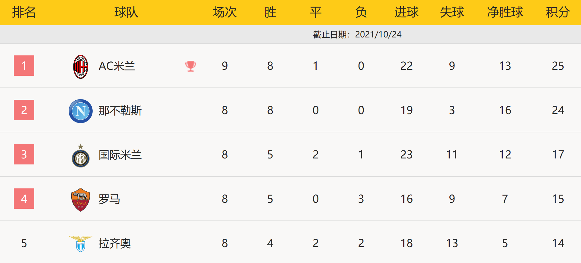Image resolution: width=581 pixels, height=263 pixels.
Task: Click the red rank 1 badge
Action: (24, 66)
